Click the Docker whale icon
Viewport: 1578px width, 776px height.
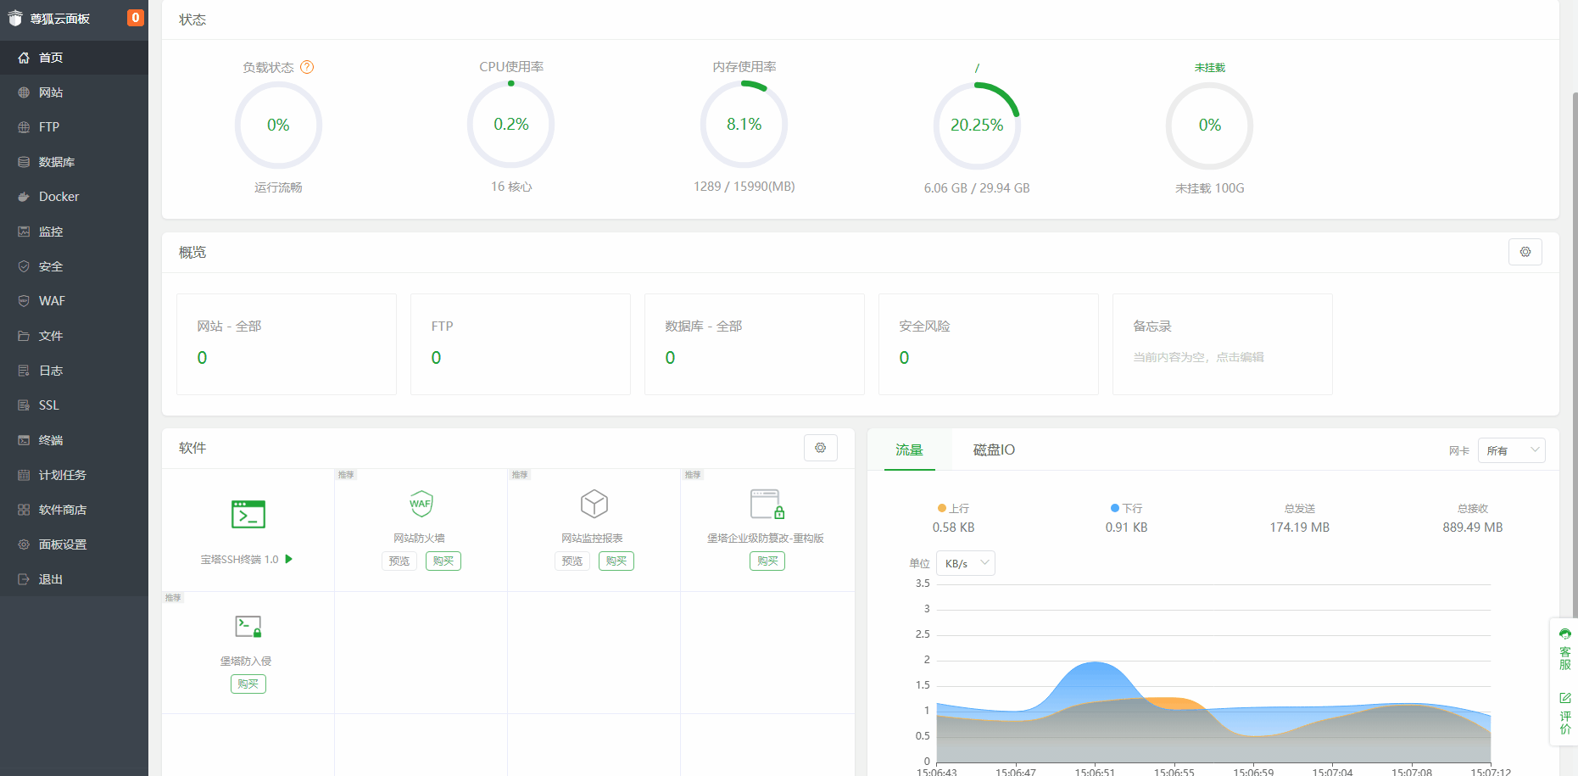click(x=24, y=197)
